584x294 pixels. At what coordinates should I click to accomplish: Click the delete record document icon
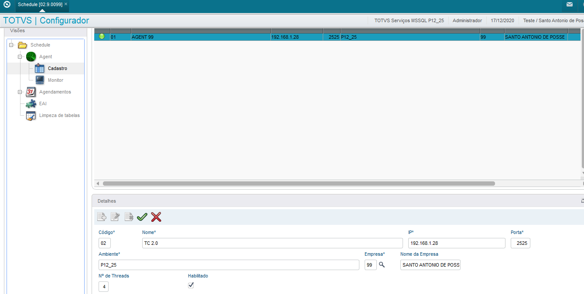point(129,217)
